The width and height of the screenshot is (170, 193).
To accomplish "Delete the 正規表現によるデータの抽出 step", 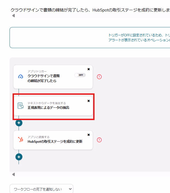I will tap(89, 101).
